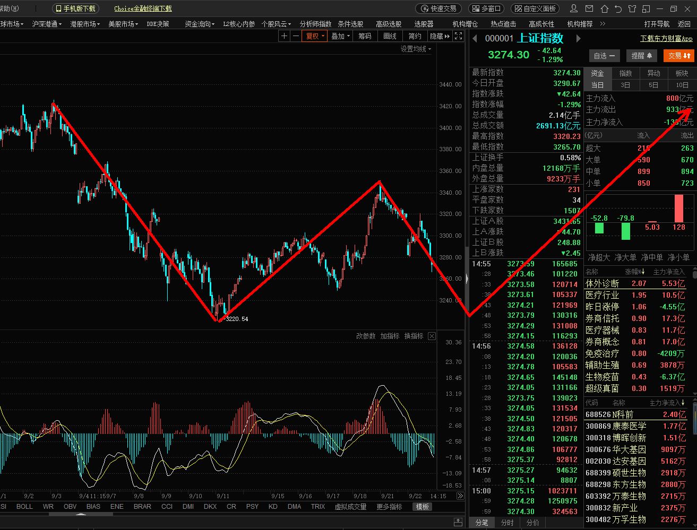The height and width of the screenshot is (530, 697).
Task: Expand 设置均线 moving average settings
Action: (416, 49)
